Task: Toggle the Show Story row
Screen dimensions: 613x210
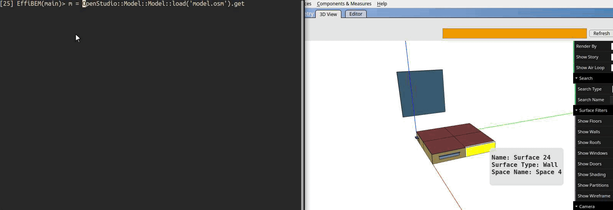Action: [x=593, y=57]
